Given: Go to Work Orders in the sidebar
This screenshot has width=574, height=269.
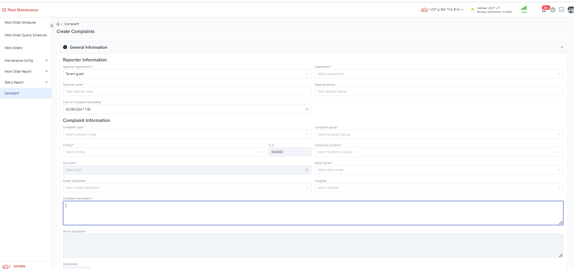Looking at the screenshot, I should pos(14,48).
